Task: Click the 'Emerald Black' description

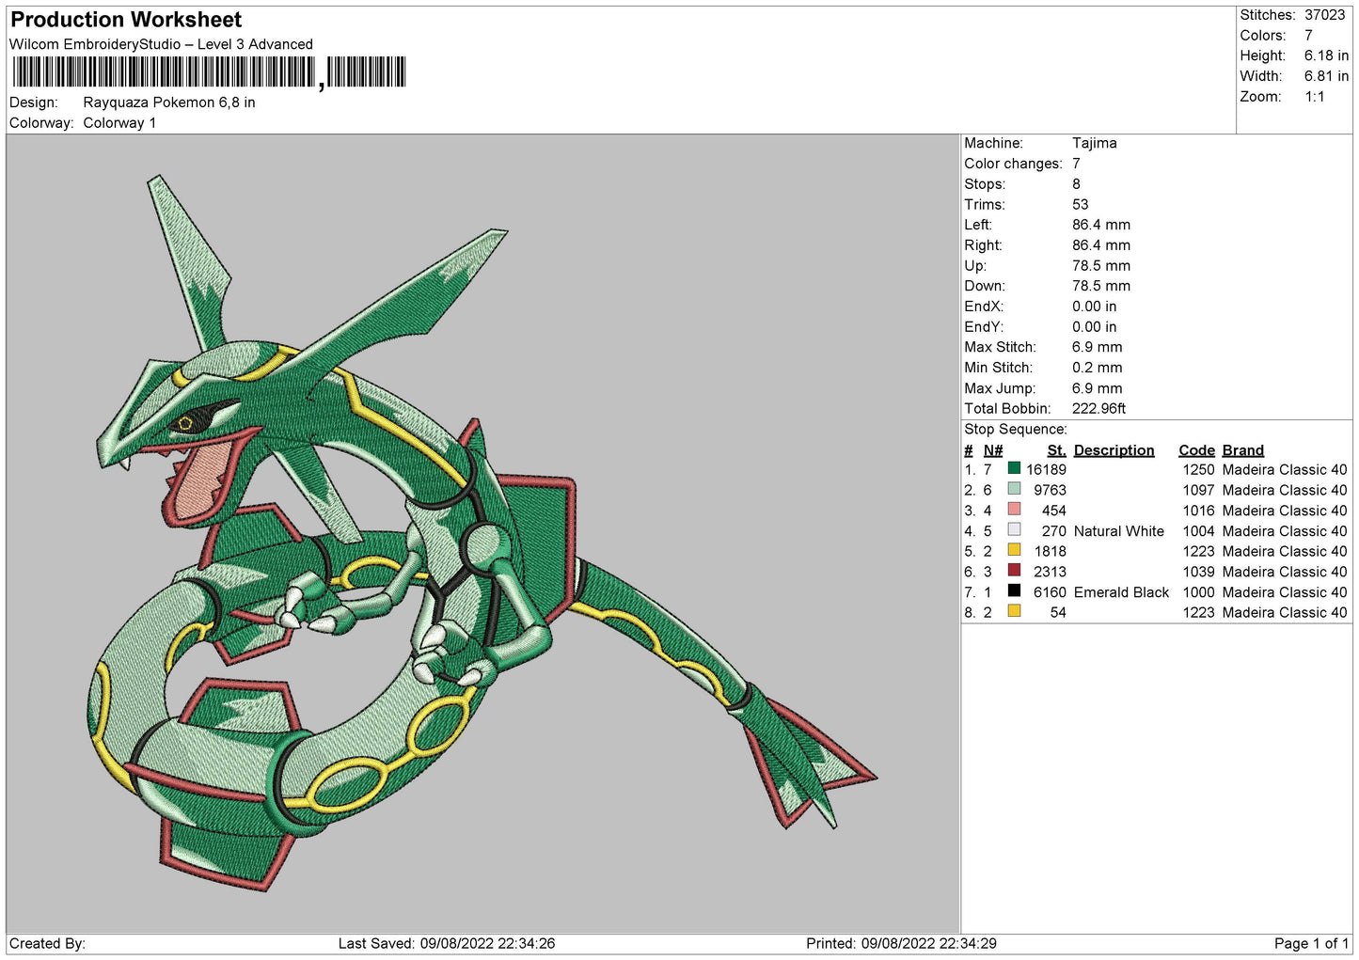Action: [x=1121, y=592]
